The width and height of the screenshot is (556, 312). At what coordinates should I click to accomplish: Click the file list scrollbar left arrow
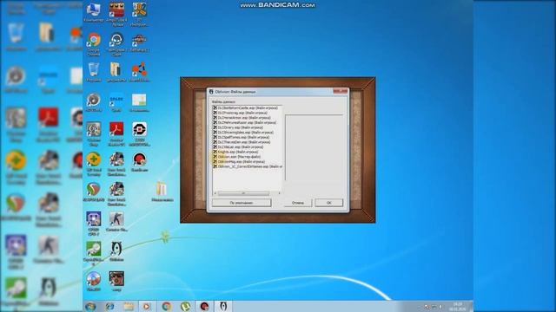click(215, 193)
